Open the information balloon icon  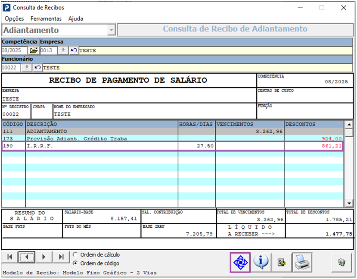pyautogui.click(x=261, y=262)
